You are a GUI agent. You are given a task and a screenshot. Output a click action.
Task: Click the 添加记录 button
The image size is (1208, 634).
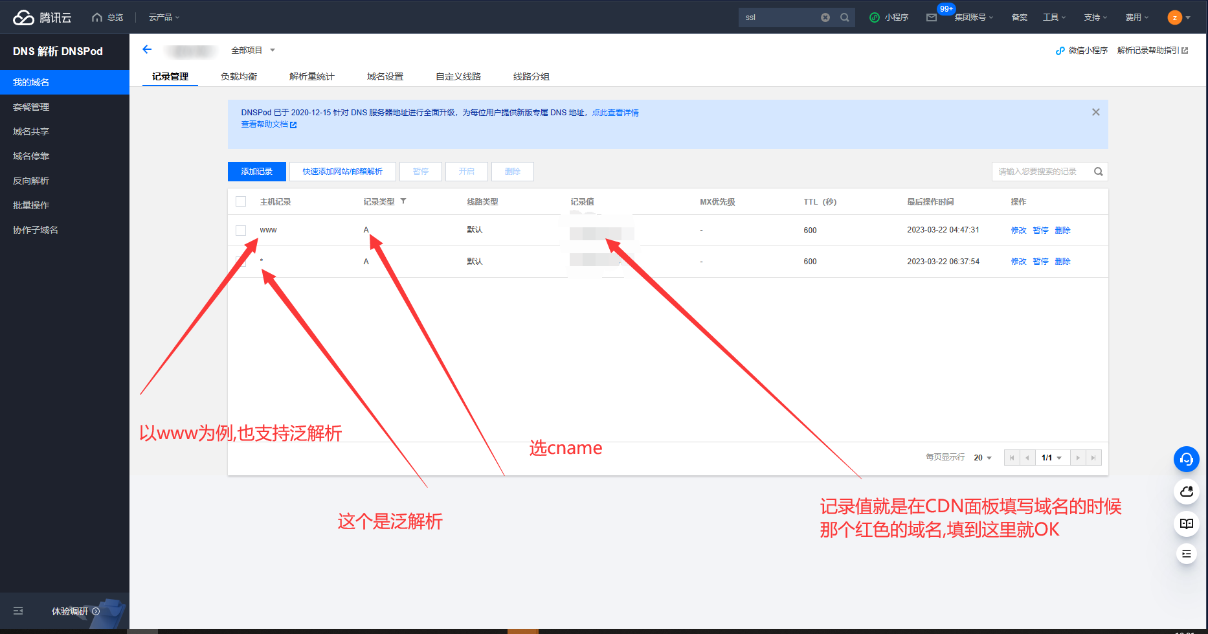257,172
